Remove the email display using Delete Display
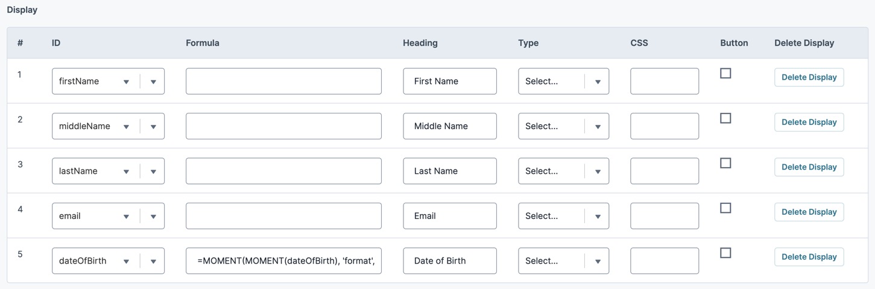The image size is (875, 289). pyautogui.click(x=809, y=212)
